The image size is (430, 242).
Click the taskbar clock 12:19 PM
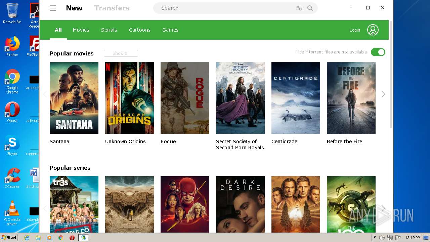tap(413, 238)
